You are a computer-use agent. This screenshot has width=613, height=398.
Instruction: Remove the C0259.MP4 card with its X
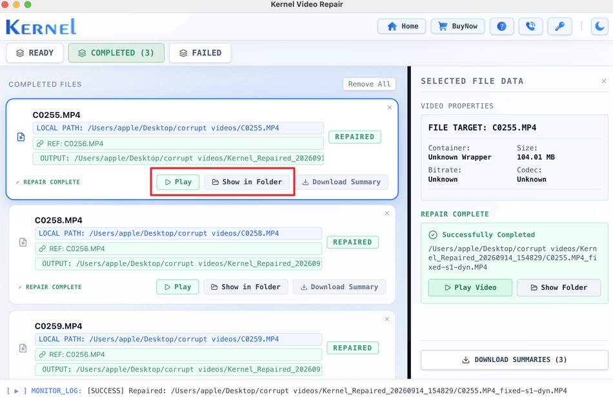(x=387, y=319)
